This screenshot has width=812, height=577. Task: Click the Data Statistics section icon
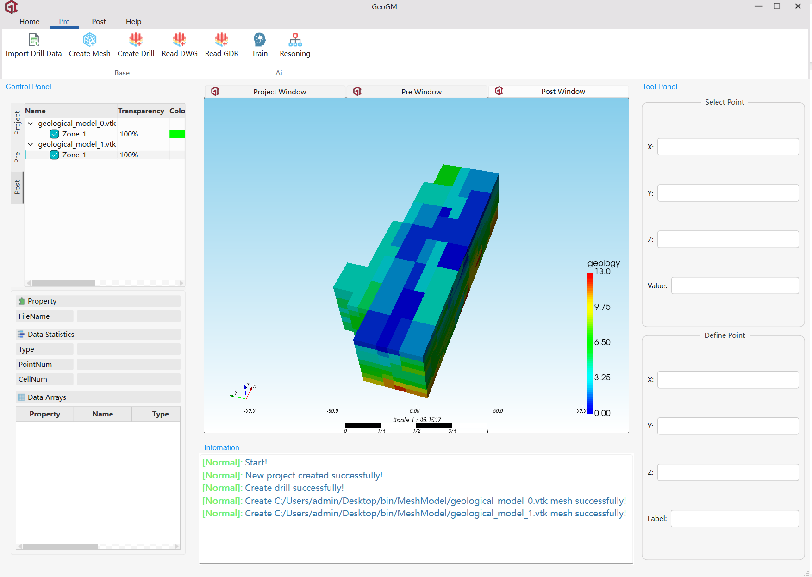21,334
